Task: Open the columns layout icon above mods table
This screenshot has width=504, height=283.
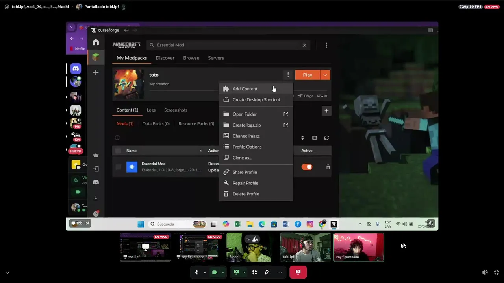Action: pyautogui.click(x=314, y=138)
